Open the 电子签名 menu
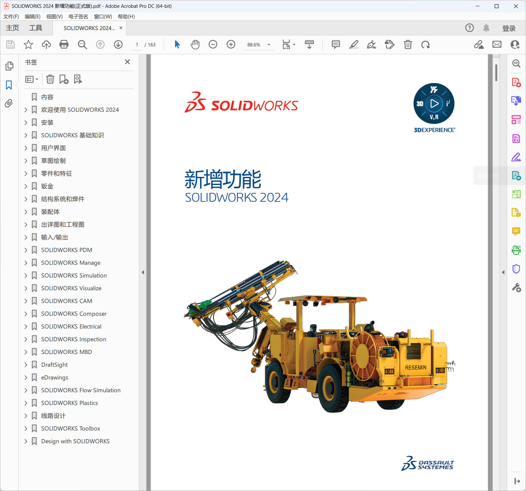 click(x=78, y=17)
